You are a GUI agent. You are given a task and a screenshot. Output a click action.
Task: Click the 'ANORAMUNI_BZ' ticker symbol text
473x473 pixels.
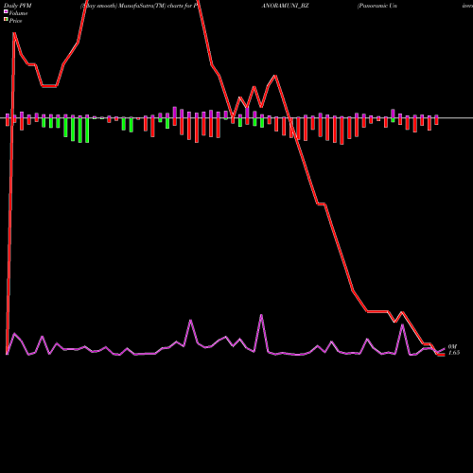[285, 6]
